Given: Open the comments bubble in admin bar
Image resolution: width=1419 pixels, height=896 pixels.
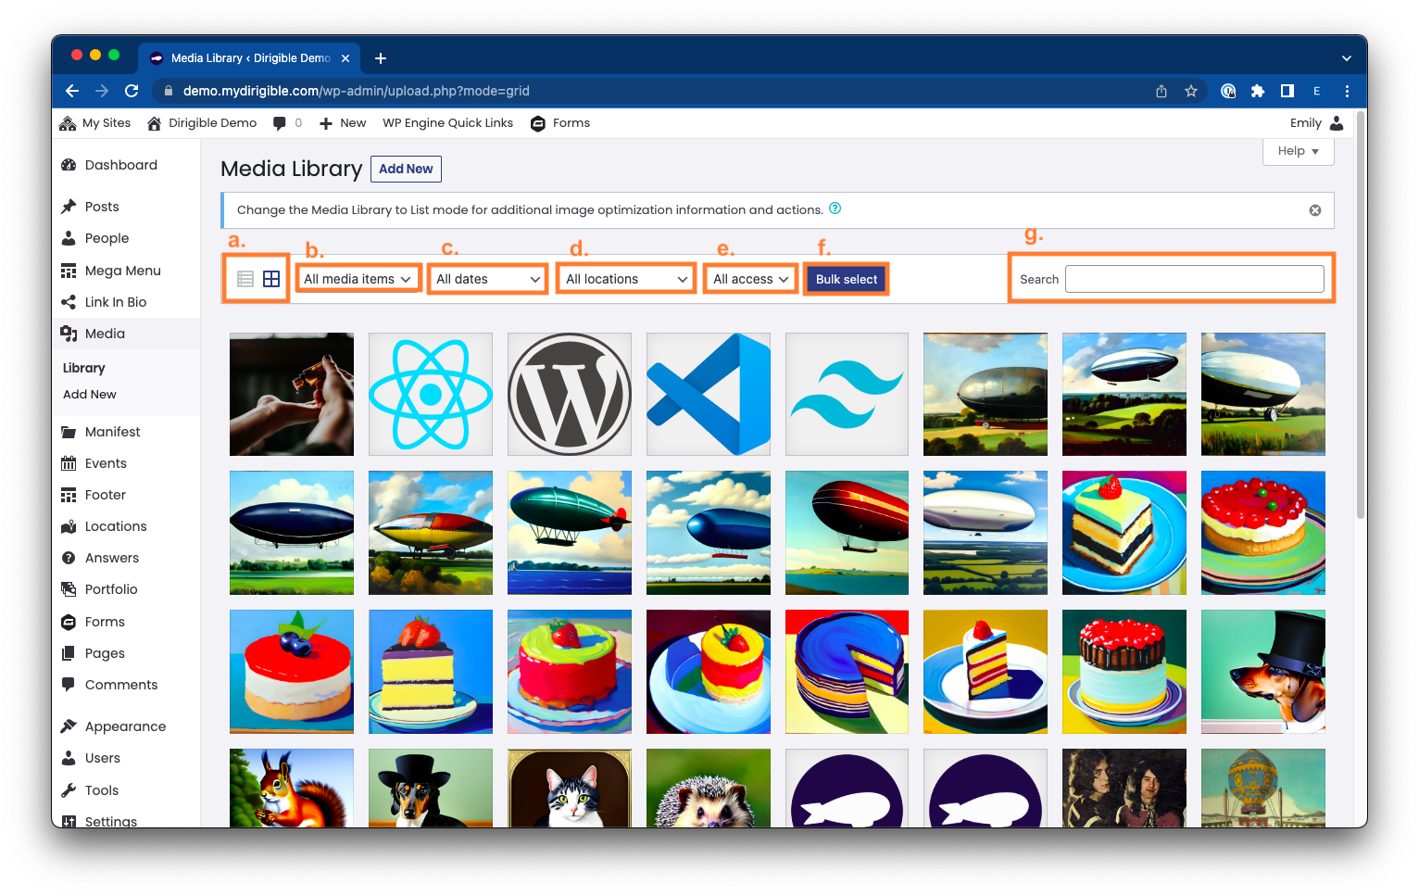Looking at the screenshot, I should 287,123.
